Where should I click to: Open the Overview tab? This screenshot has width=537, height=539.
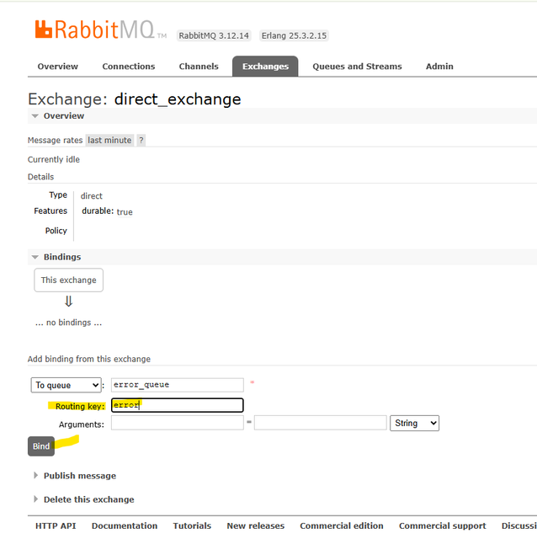point(58,67)
